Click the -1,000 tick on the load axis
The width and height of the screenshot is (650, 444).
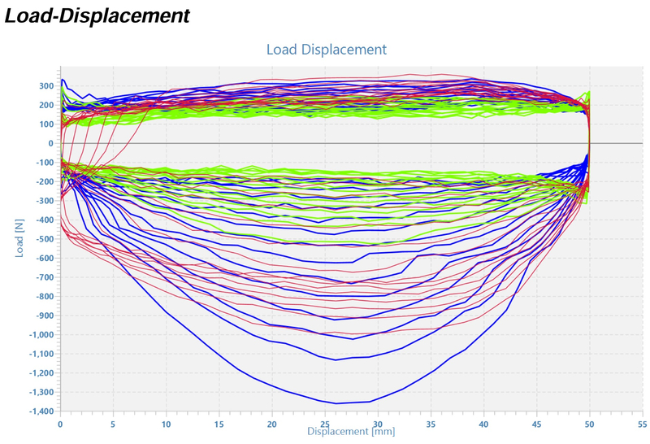click(x=41, y=335)
